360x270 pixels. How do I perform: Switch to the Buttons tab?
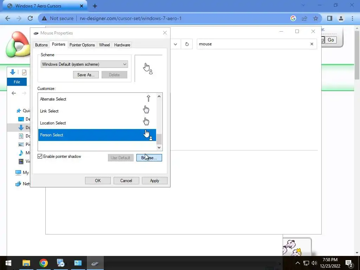point(41,45)
